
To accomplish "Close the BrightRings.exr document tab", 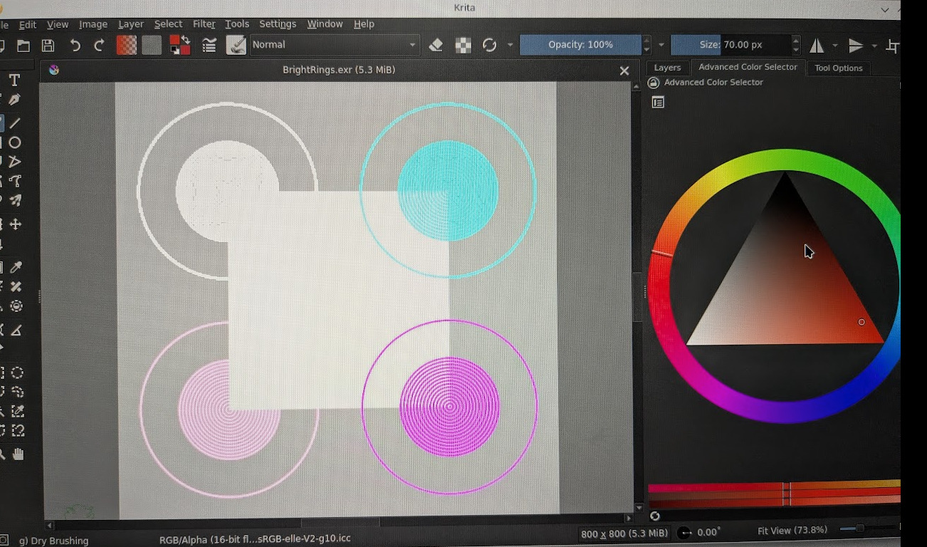I will pos(624,71).
